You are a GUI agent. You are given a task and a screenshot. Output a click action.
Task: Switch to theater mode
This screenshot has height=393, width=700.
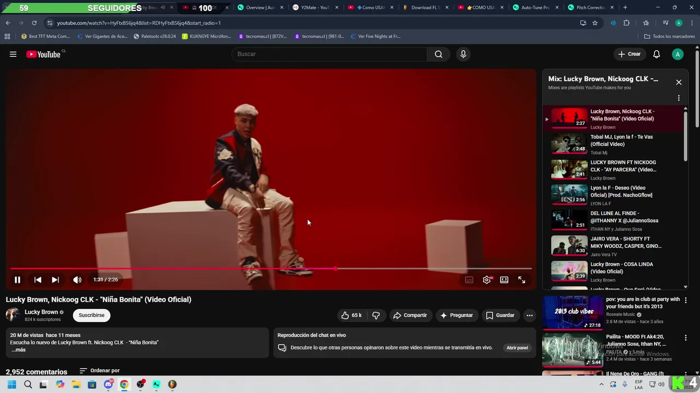tap(504, 279)
